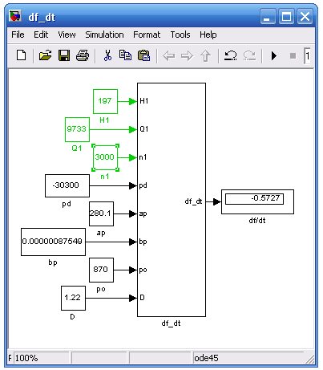The image size is (323, 370).
Task: Select the bp constant block 0.00000087549
Action: 53,242
